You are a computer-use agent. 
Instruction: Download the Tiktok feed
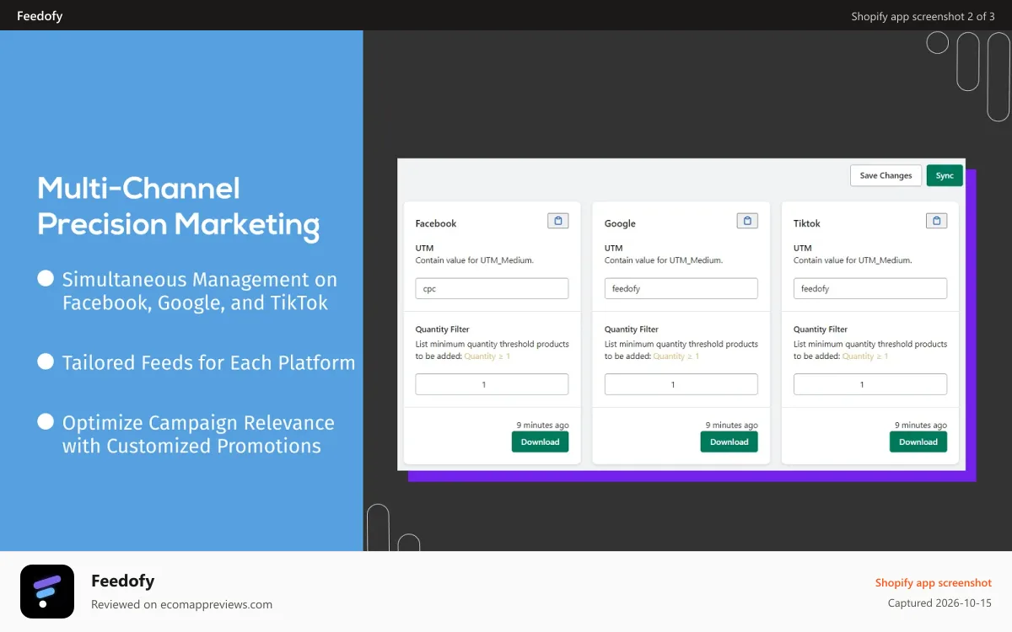pos(918,442)
